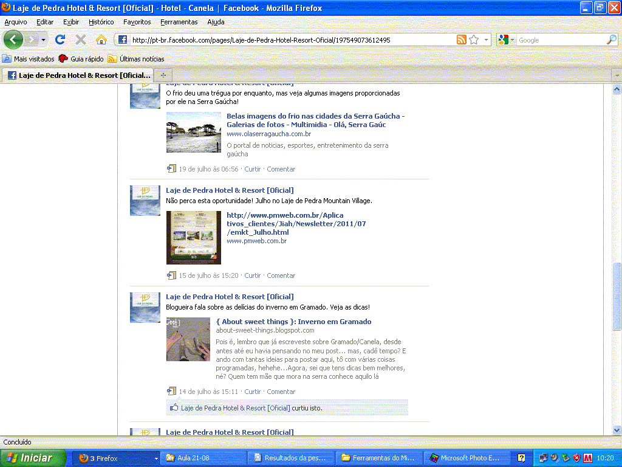This screenshot has height=467, width=622.
Task: Open the Ajuda menu
Action: [216, 22]
